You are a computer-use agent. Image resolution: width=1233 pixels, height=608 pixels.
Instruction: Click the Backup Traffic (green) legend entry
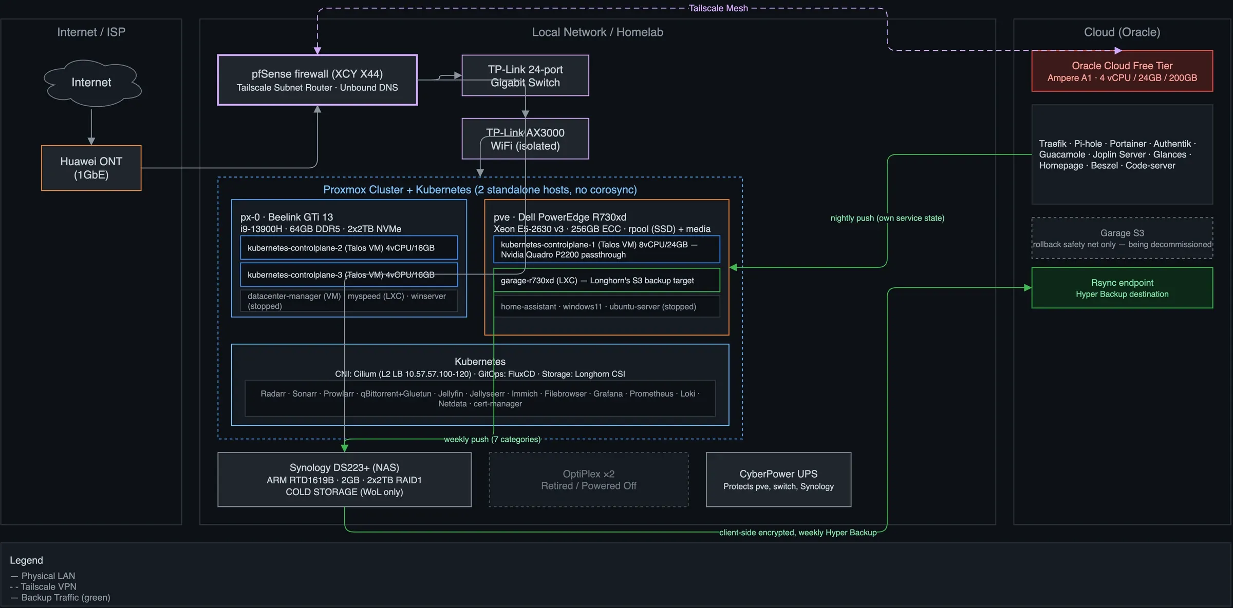coord(60,598)
